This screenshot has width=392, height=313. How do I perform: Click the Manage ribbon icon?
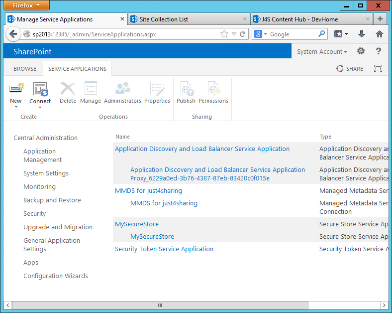[x=91, y=88]
